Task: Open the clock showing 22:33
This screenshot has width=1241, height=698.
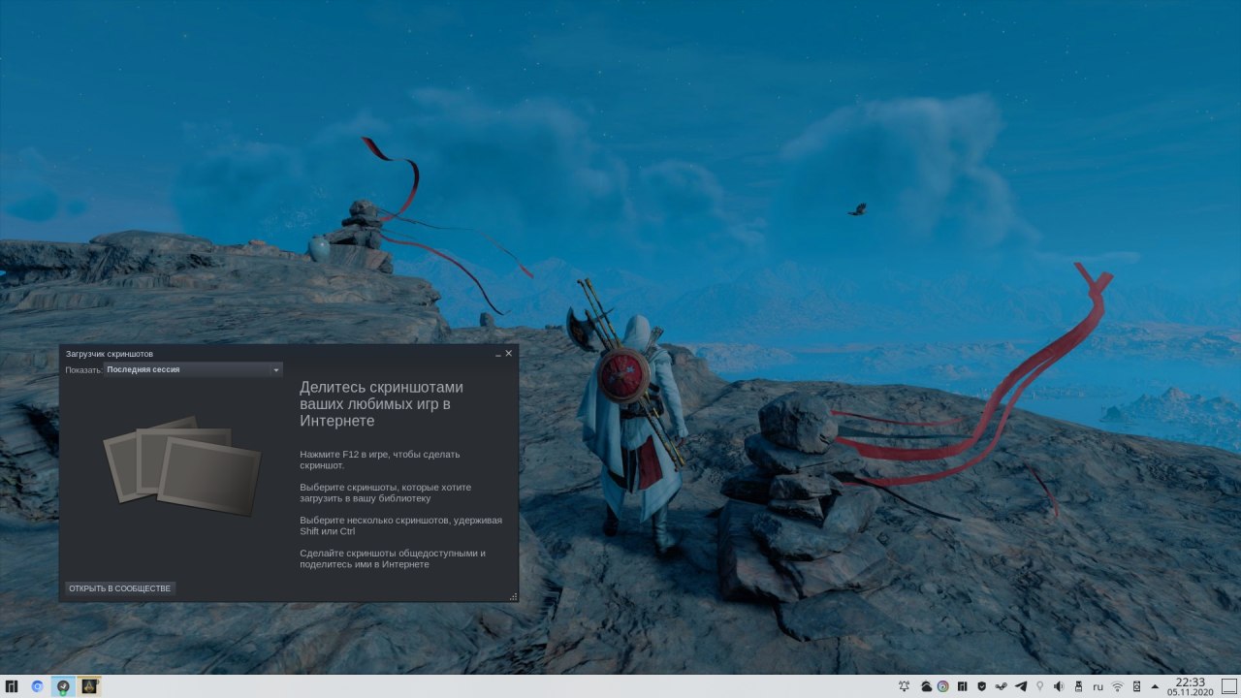Action: pyautogui.click(x=1190, y=686)
